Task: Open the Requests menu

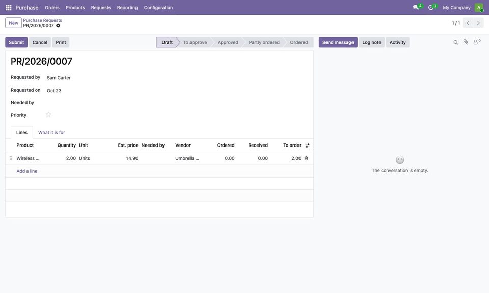Action: [x=101, y=8]
